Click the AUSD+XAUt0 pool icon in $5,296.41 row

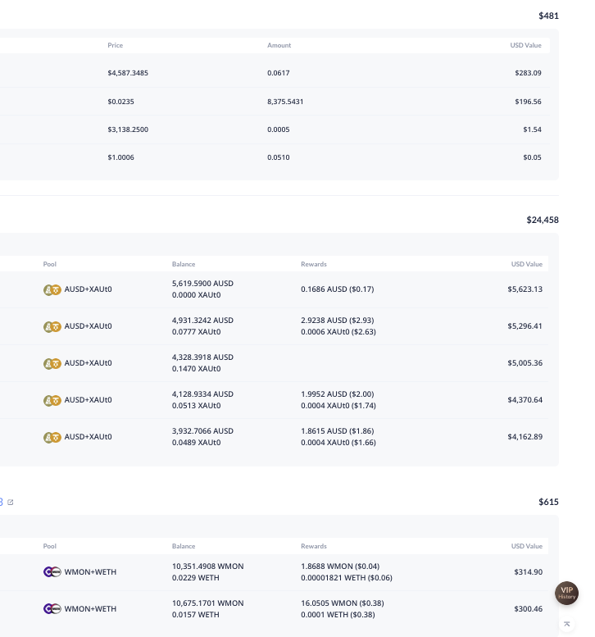pos(52,326)
